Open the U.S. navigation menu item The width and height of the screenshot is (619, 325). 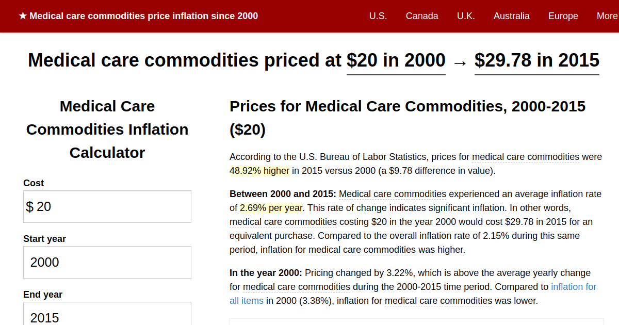point(378,16)
